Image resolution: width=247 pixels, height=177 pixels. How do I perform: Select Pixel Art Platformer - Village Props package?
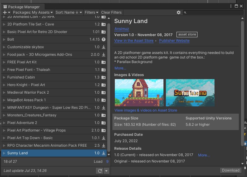click(x=54, y=130)
